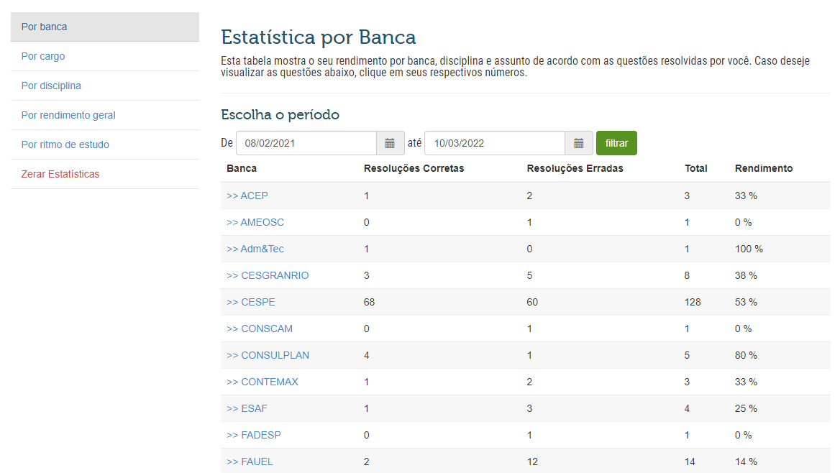Open the calendar picker for the end date
The width and height of the screenshot is (840, 473).
click(x=578, y=142)
